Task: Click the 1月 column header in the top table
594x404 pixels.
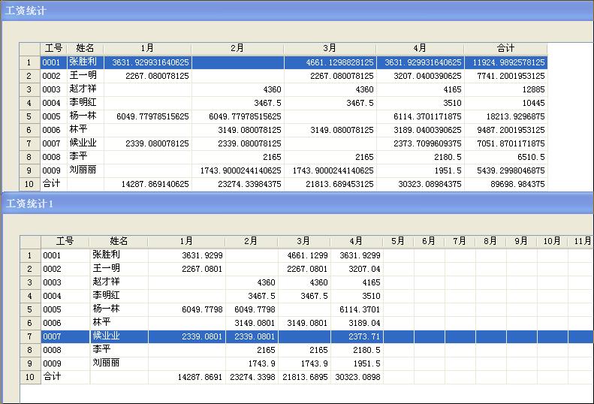Action: coord(147,48)
